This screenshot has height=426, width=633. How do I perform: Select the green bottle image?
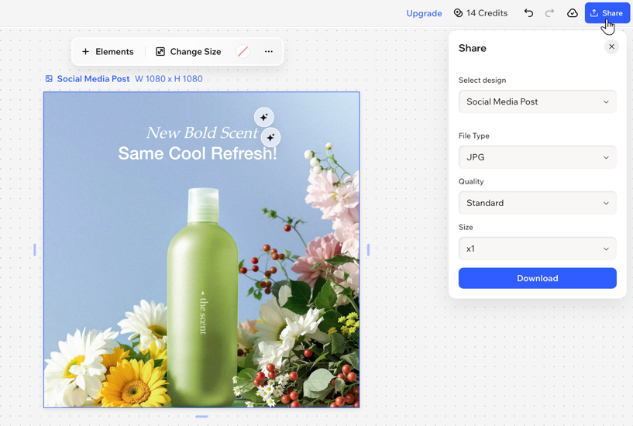[202, 297]
